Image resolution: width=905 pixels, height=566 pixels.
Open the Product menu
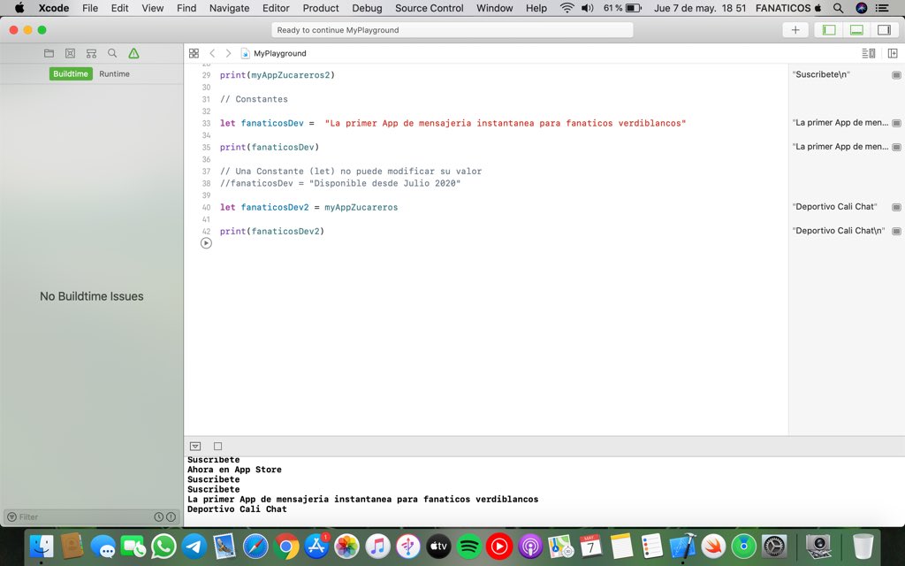(321, 8)
